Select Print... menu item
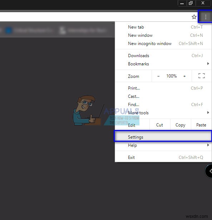 [x=163, y=88]
